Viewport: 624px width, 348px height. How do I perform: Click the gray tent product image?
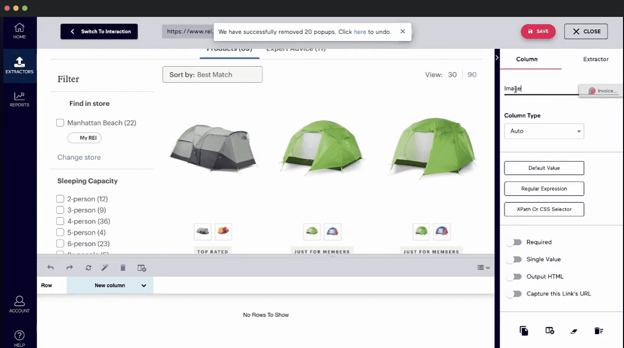[212, 149]
